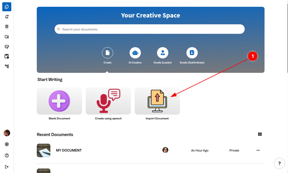Image resolution: width=288 pixels, height=173 pixels.
Task: Select the Emails (Leader) tab
Action: click(x=163, y=53)
